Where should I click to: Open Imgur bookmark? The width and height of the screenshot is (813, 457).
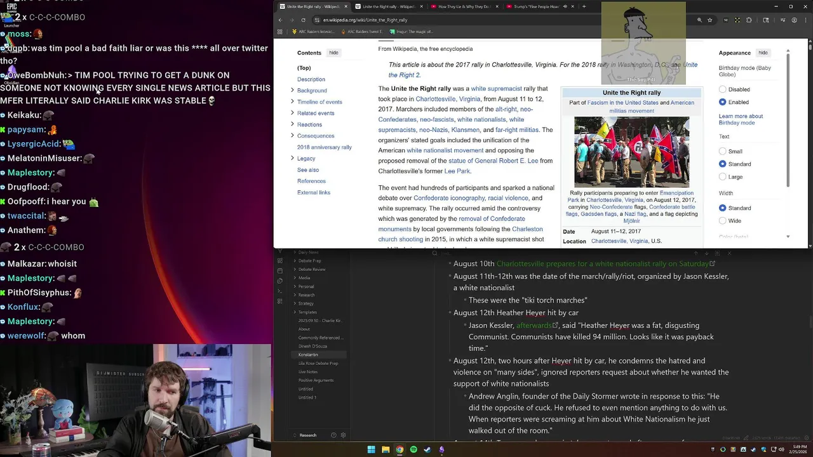point(411,31)
